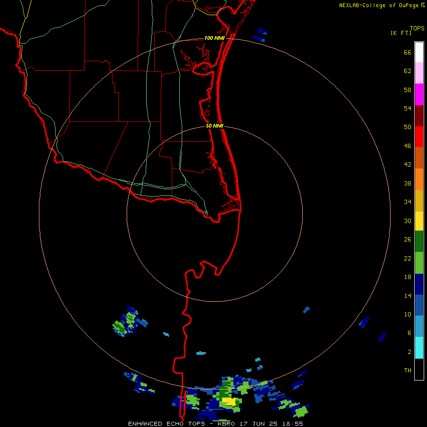Click the 'TOPS' legend heading
427x427 pixels.
pos(417,28)
